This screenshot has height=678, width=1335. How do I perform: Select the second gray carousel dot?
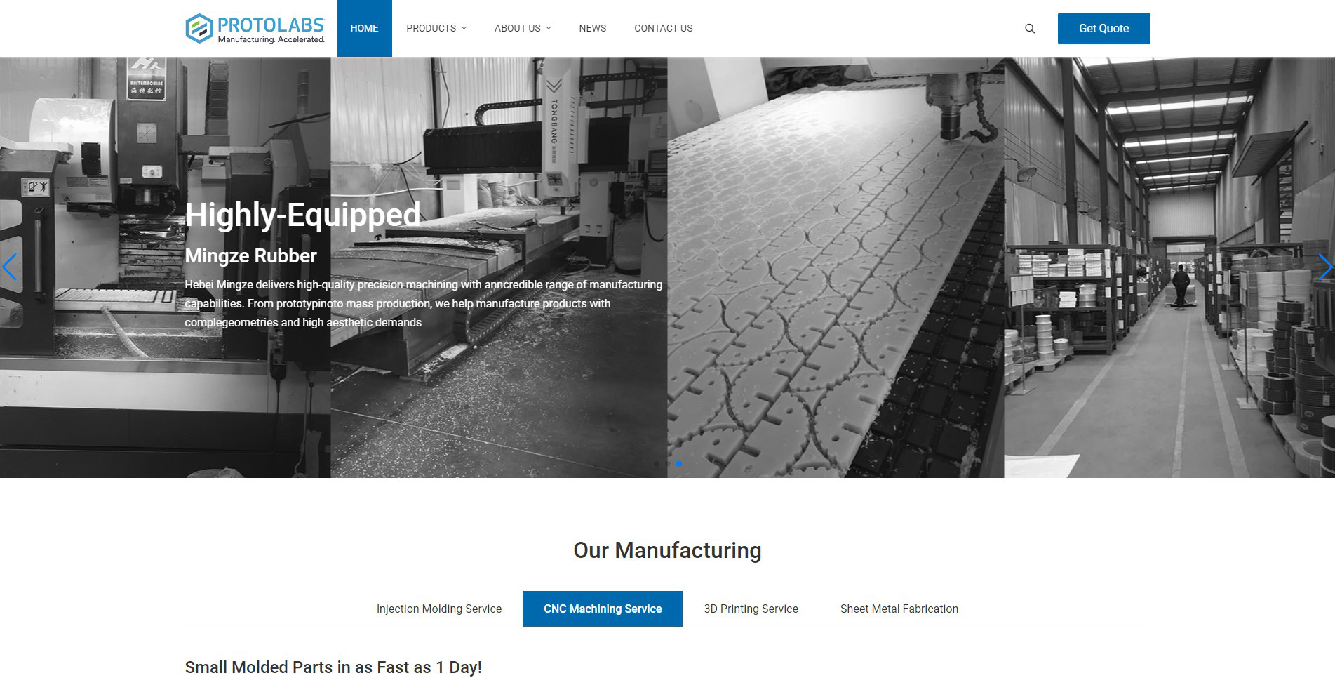[x=668, y=464]
